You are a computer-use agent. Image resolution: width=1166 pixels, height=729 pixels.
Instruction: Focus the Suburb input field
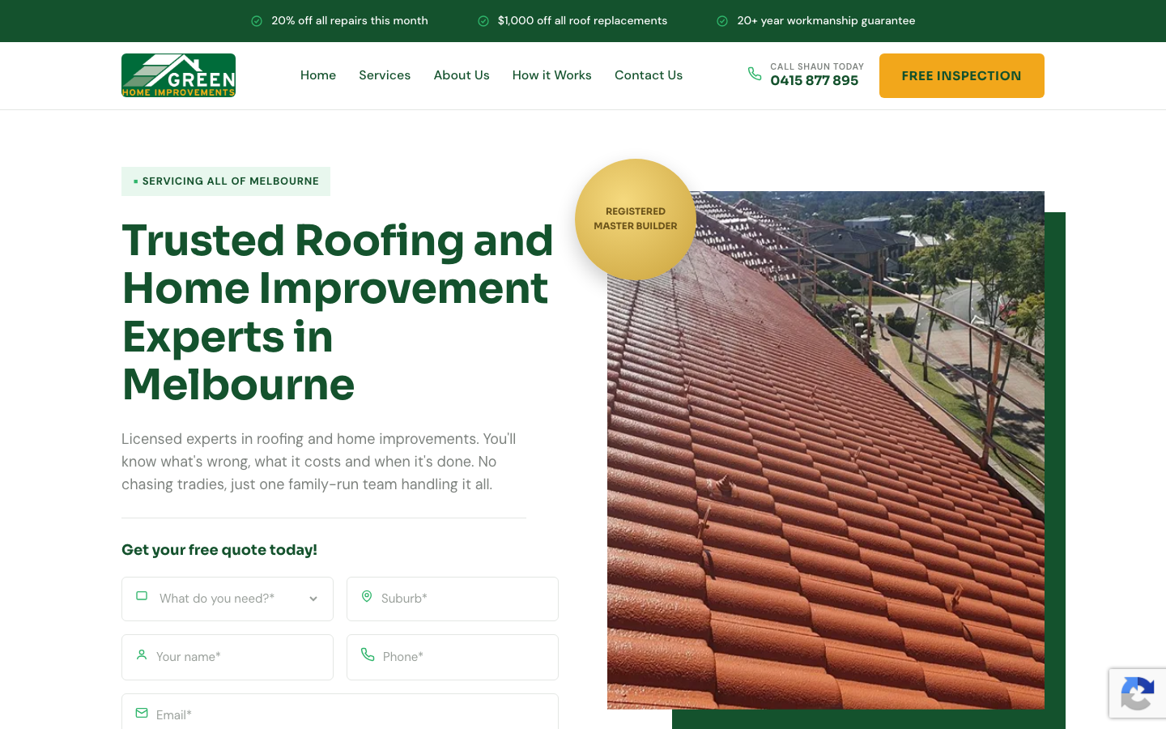coord(453,599)
